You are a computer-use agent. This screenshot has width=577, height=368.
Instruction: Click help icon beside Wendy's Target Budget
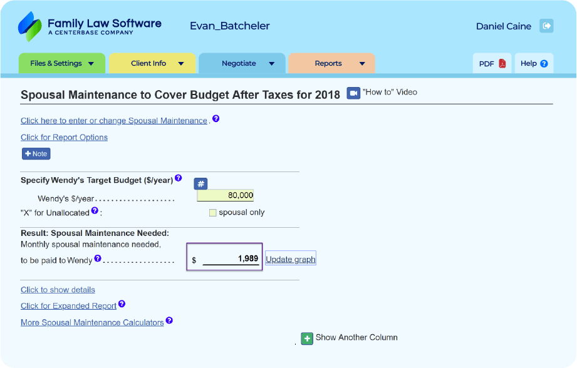(178, 178)
